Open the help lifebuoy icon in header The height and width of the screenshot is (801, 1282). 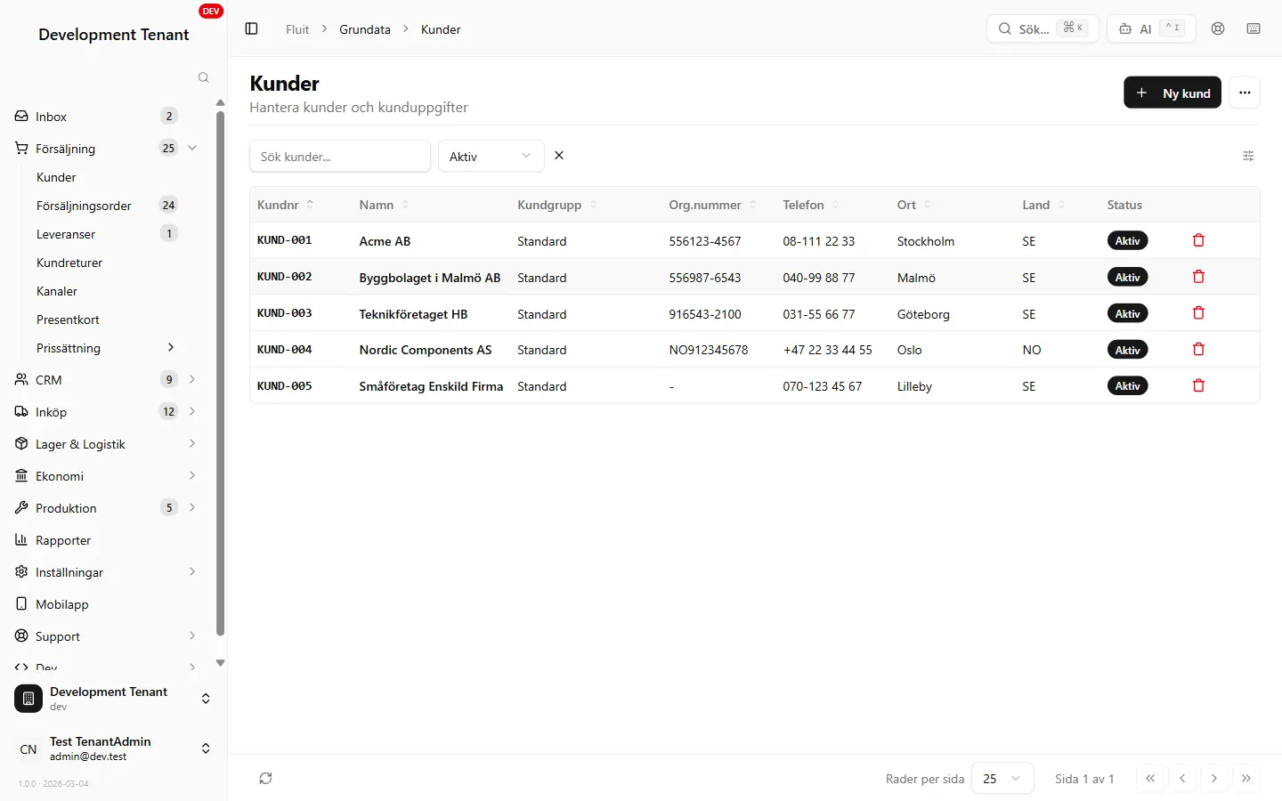[x=1218, y=28]
